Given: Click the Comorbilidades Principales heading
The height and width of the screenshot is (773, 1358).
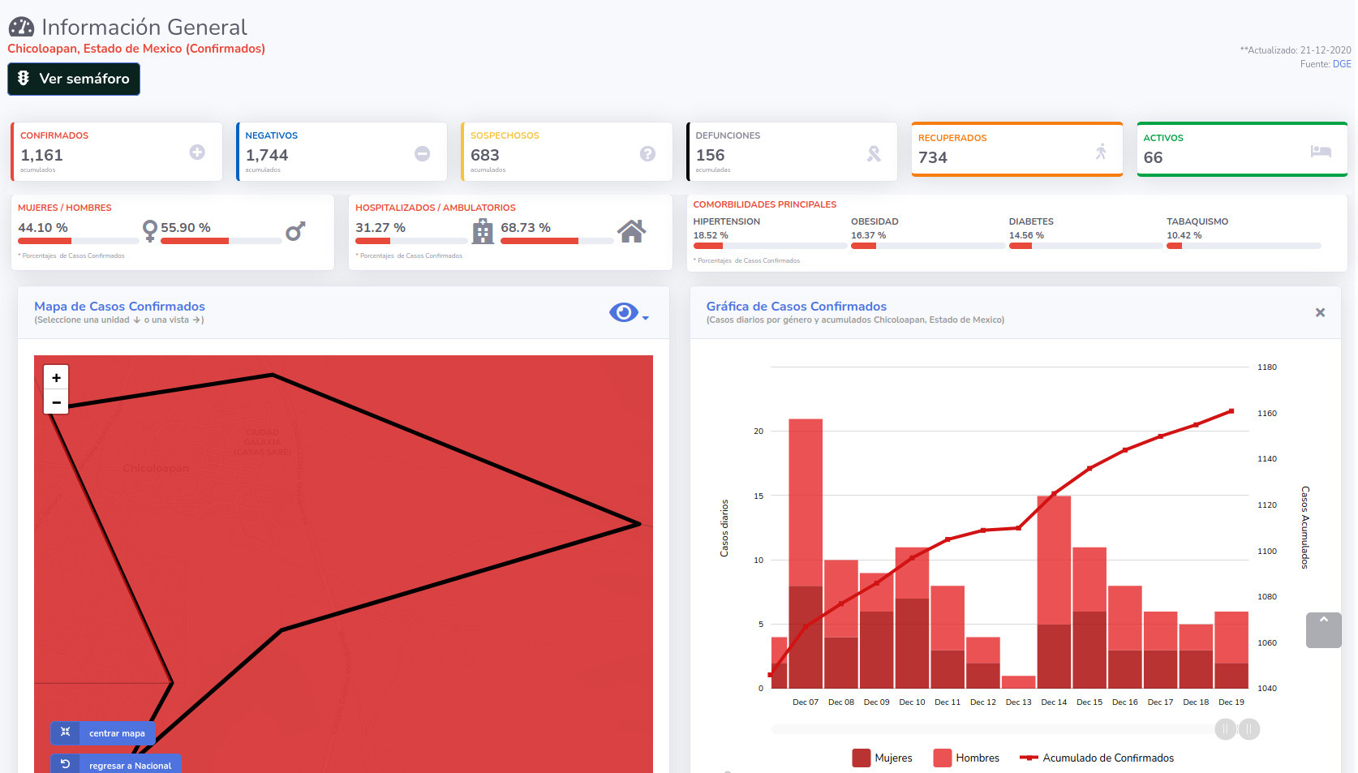Looking at the screenshot, I should pyautogui.click(x=765, y=204).
